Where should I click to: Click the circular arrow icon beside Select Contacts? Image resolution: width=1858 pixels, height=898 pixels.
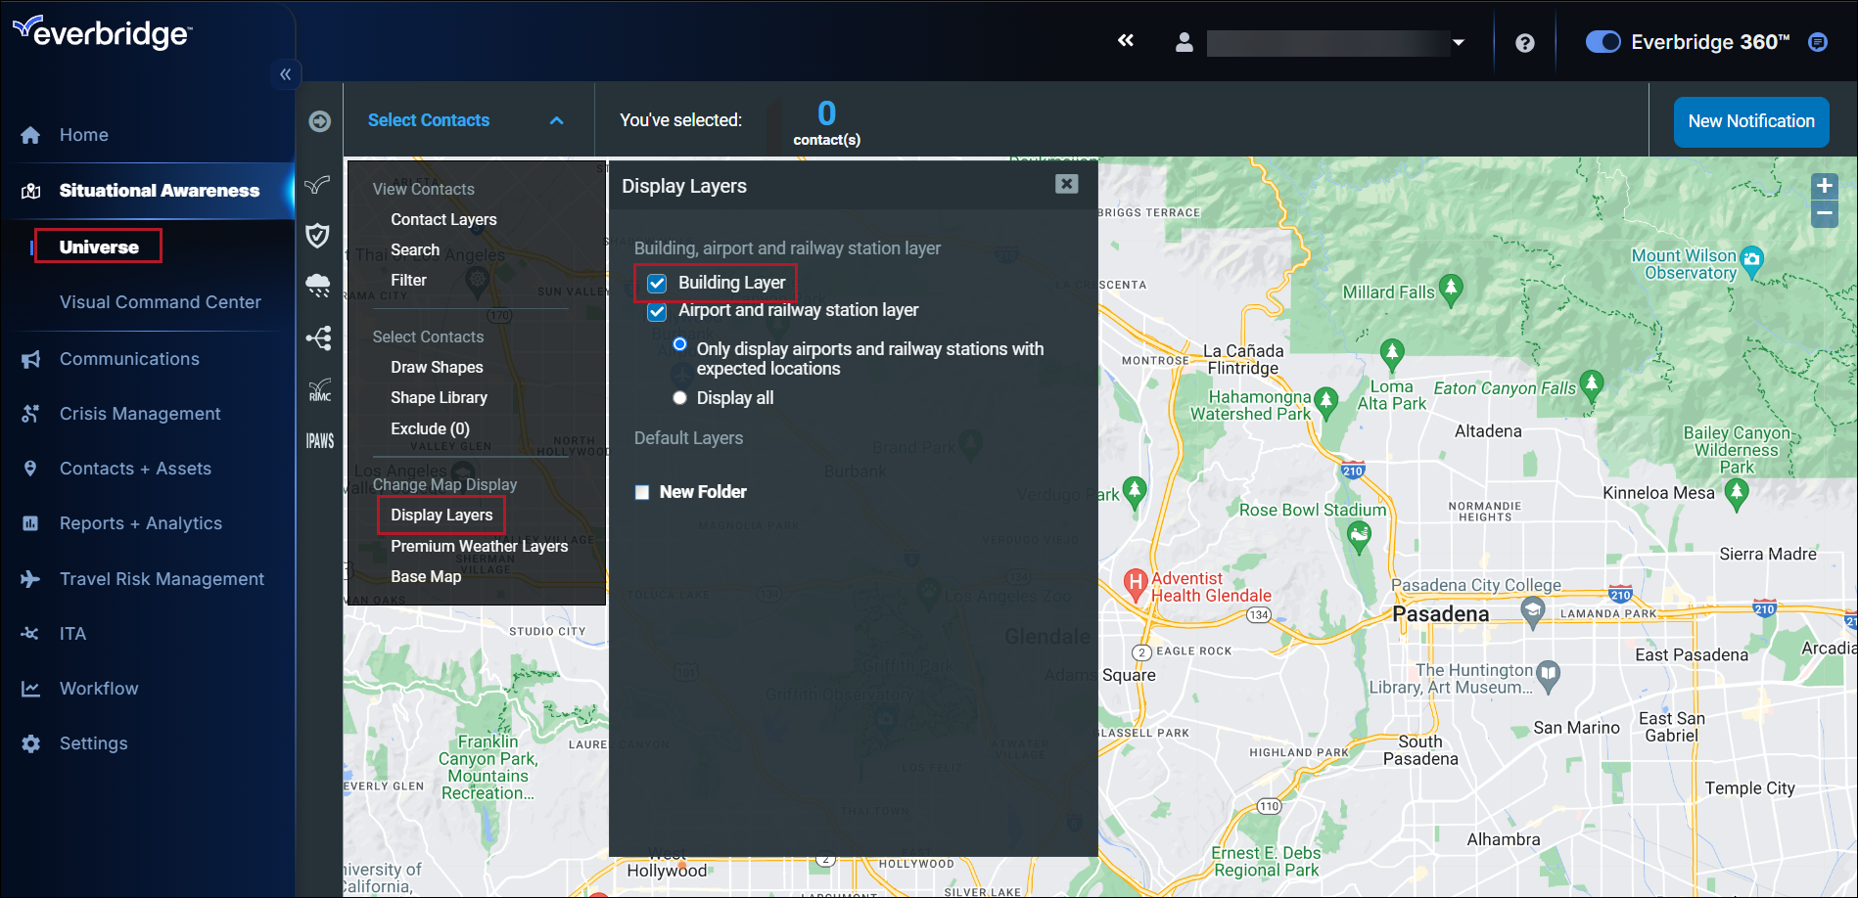319,121
